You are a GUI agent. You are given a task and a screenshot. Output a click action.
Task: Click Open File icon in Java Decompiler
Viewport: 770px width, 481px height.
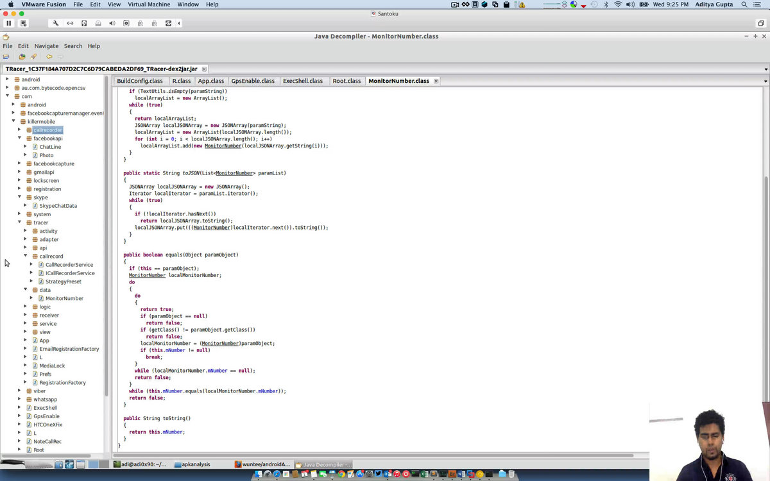click(6, 56)
